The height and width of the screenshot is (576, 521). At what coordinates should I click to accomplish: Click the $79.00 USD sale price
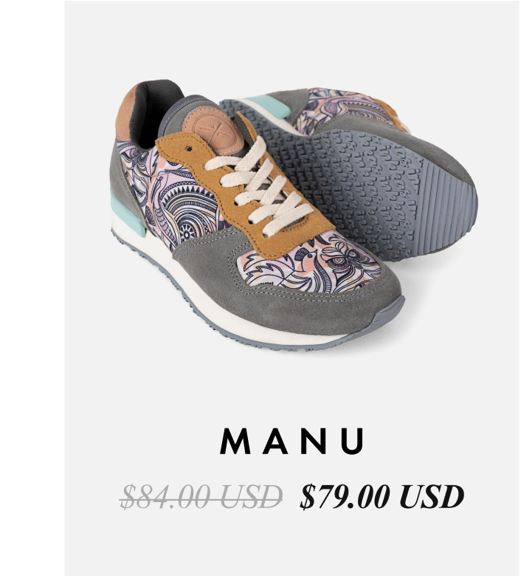pyautogui.click(x=382, y=497)
